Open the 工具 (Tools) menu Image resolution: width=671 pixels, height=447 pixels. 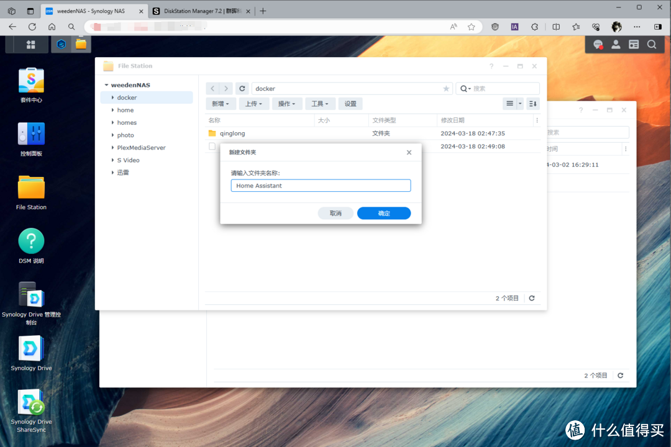tap(320, 104)
